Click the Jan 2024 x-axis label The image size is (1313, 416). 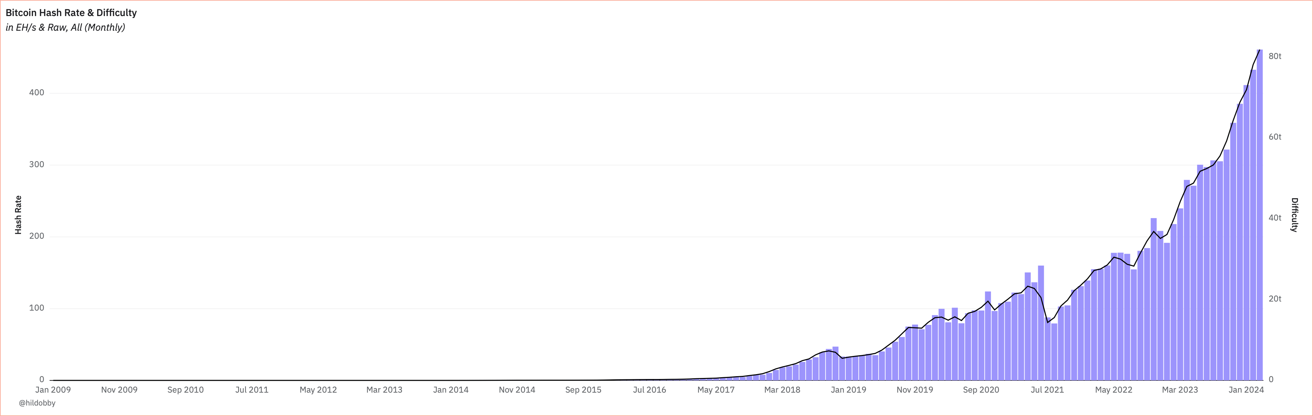pyautogui.click(x=1246, y=390)
